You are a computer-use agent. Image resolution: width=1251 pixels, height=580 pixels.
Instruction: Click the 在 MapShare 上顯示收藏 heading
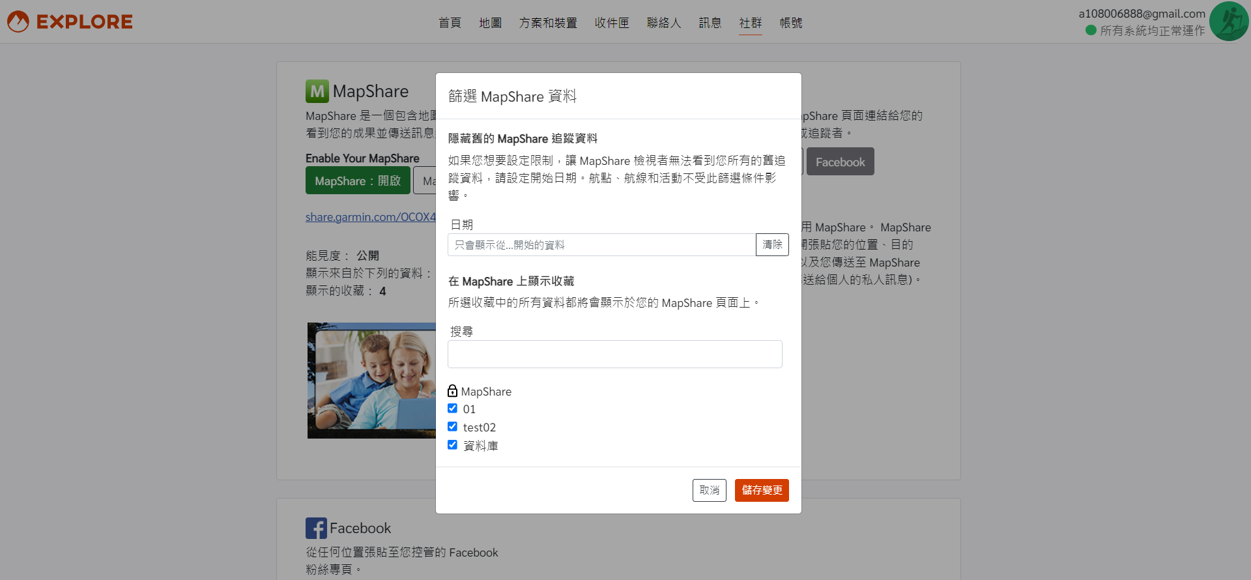pos(511,282)
